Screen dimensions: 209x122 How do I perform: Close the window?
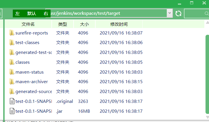pyautogui.click(x=204, y=3)
